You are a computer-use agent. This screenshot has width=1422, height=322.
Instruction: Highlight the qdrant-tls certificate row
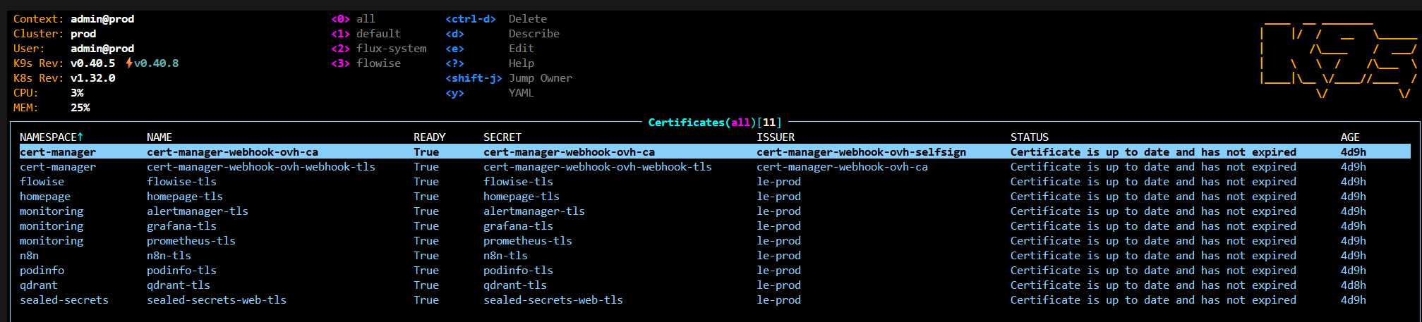point(178,285)
